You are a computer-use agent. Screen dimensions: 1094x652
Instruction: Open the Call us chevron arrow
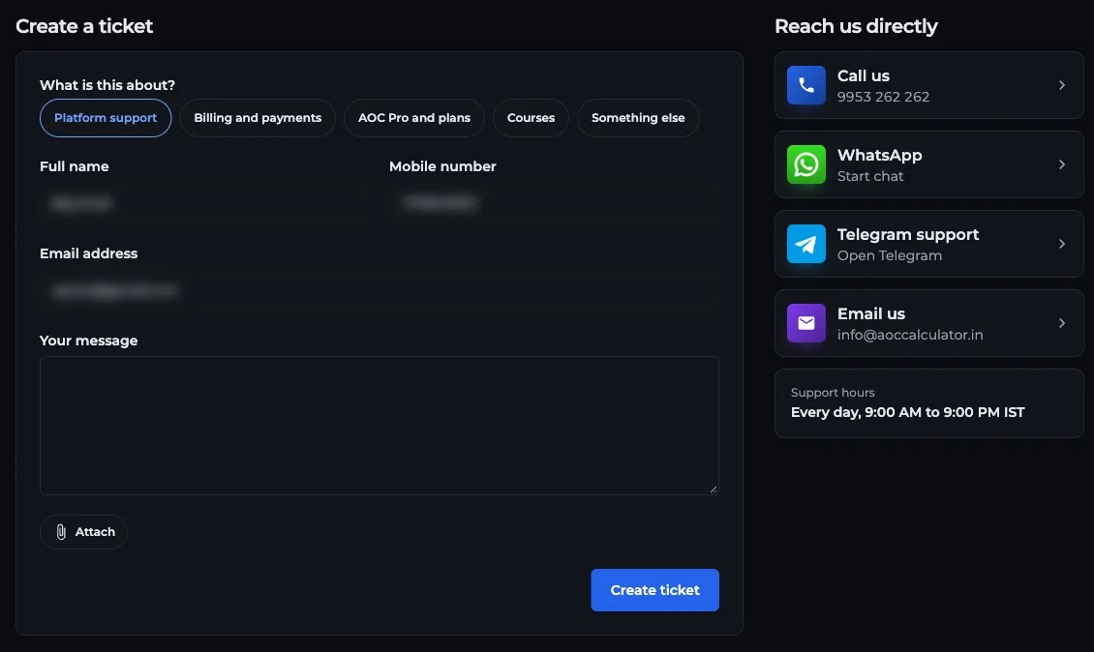tap(1062, 85)
